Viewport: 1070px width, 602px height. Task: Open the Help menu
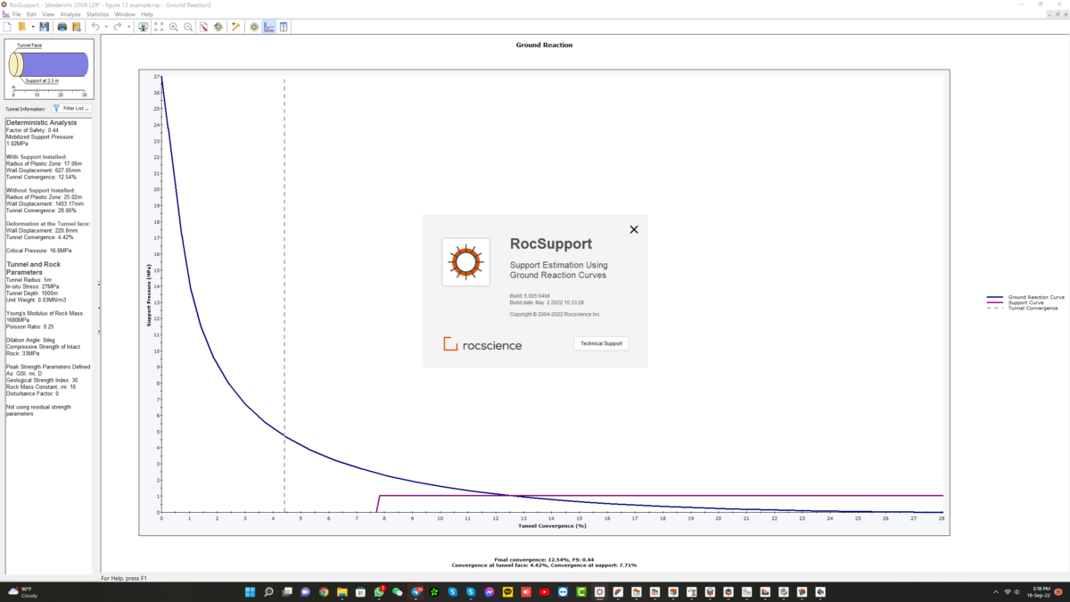coord(147,14)
